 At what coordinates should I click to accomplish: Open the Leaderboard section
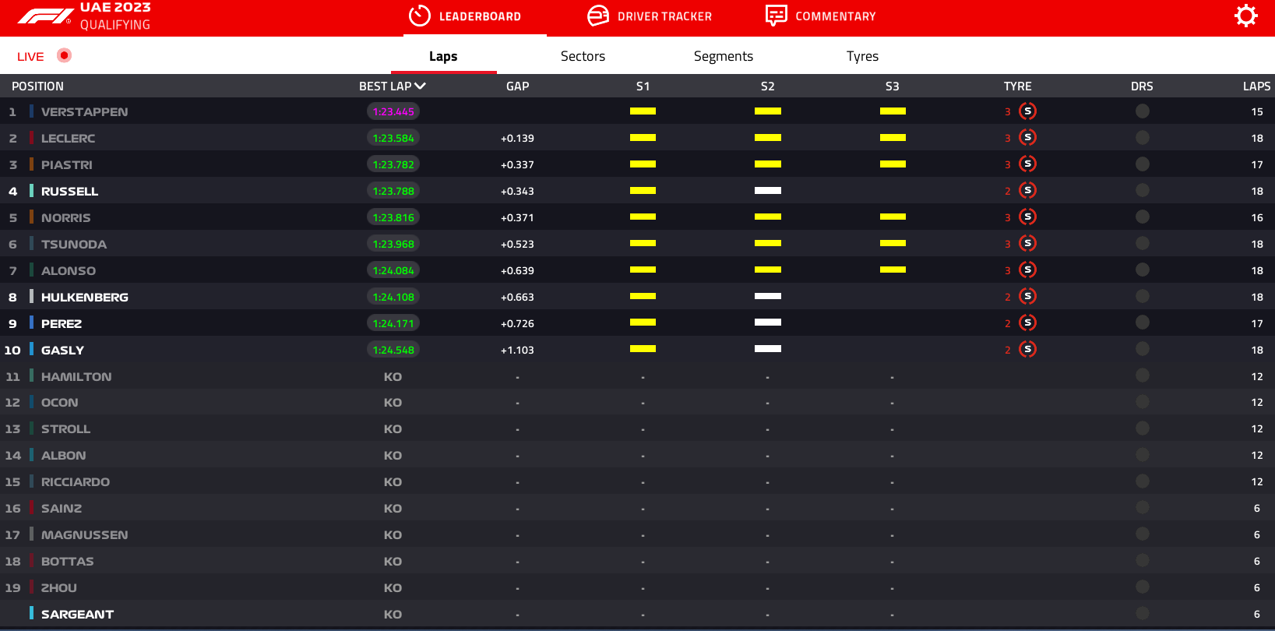480,16
